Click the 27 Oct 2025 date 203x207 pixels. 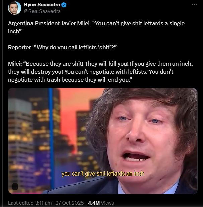[70, 203]
